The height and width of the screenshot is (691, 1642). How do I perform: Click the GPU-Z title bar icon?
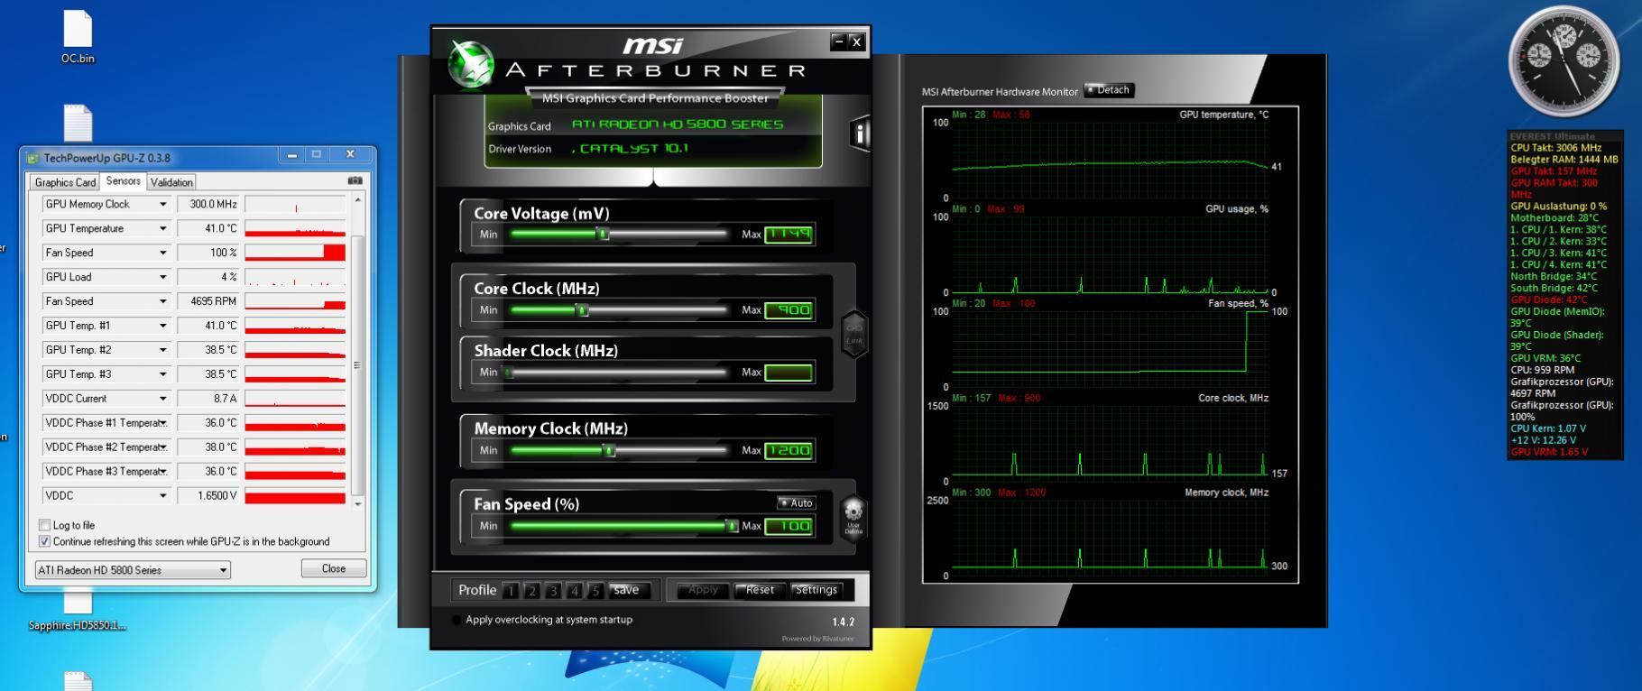coord(33,158)
